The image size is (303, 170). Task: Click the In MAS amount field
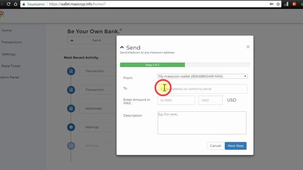(176, 100)
